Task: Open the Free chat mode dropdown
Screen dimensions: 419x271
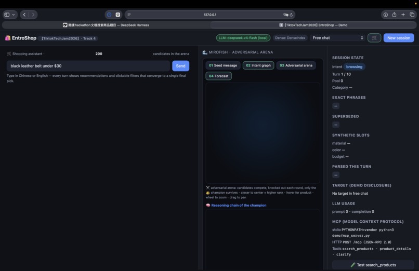Action: point(338,38)
